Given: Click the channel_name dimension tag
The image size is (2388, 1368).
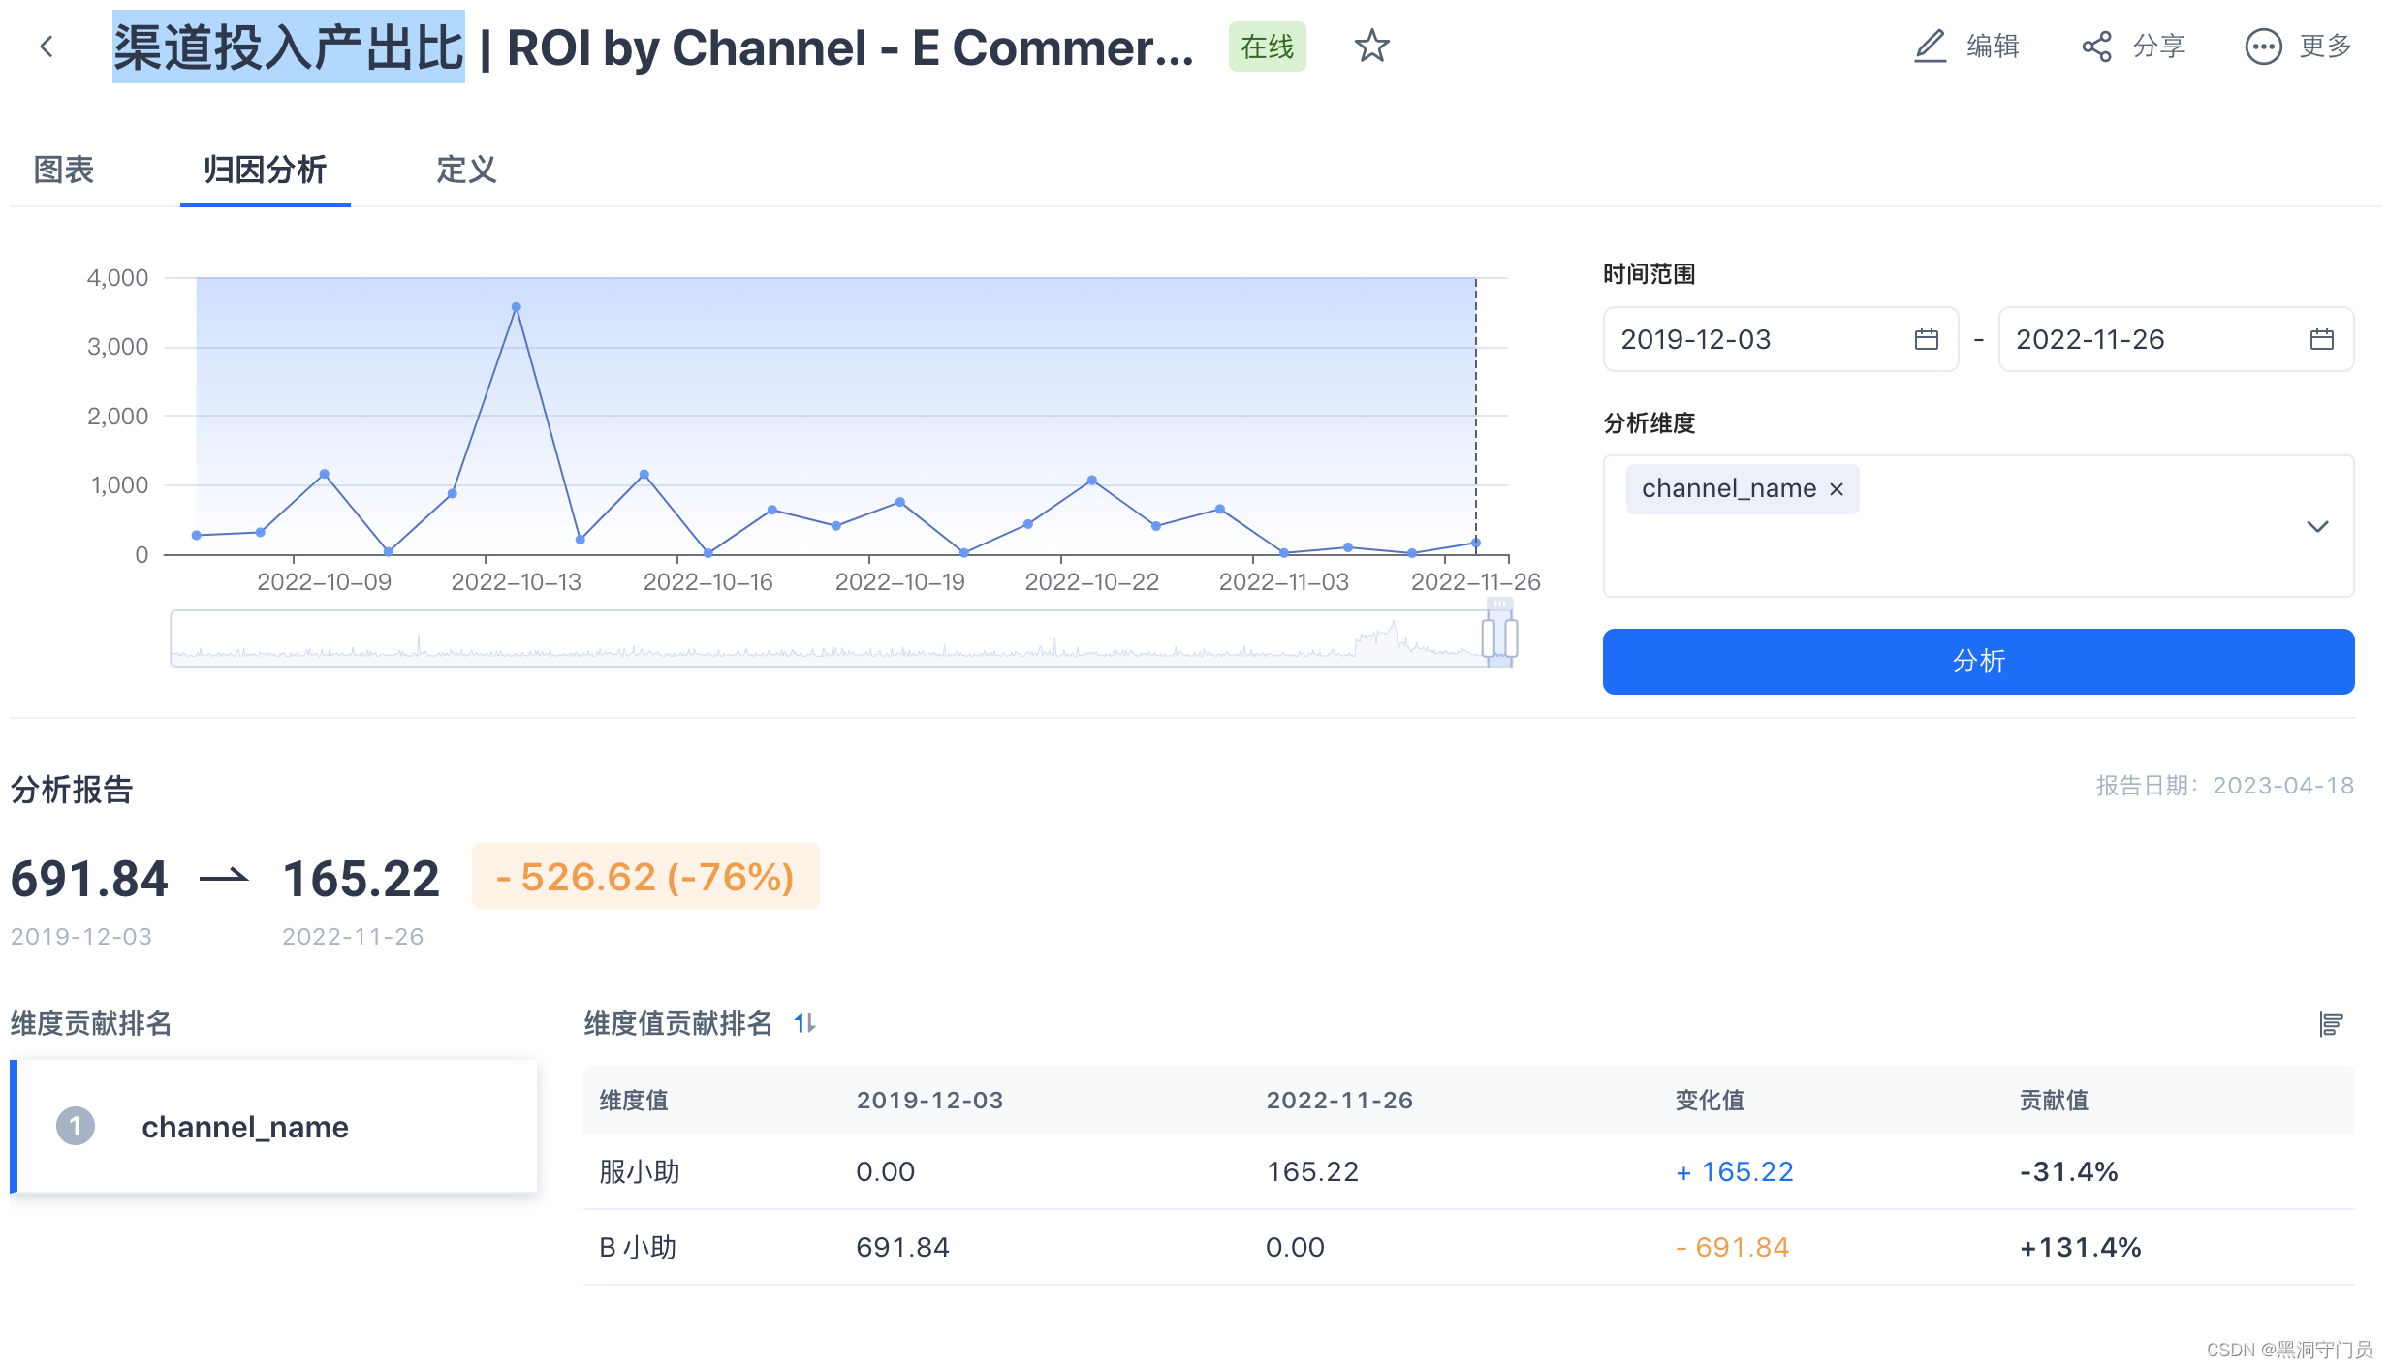Looking at the screenshot, I should [x=1742, y=488].
